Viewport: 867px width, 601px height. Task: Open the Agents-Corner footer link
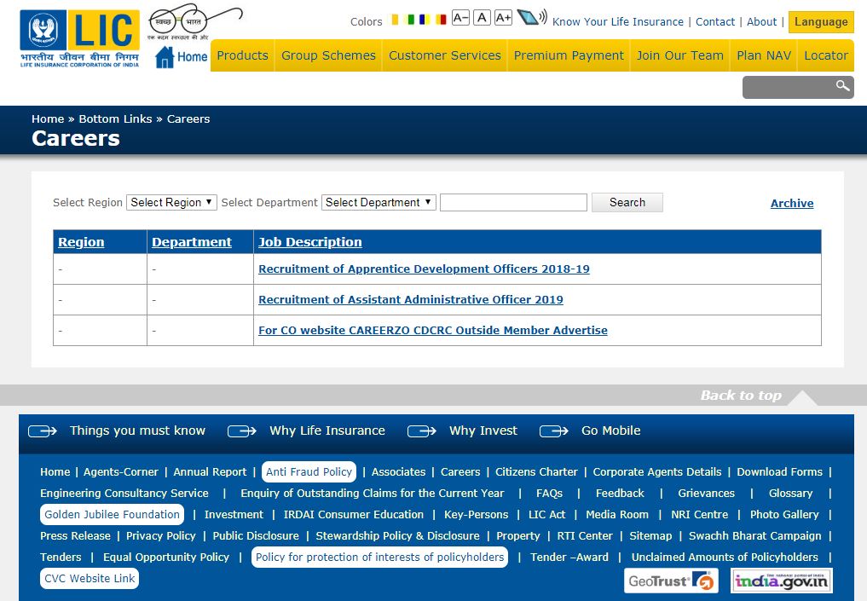120,471
